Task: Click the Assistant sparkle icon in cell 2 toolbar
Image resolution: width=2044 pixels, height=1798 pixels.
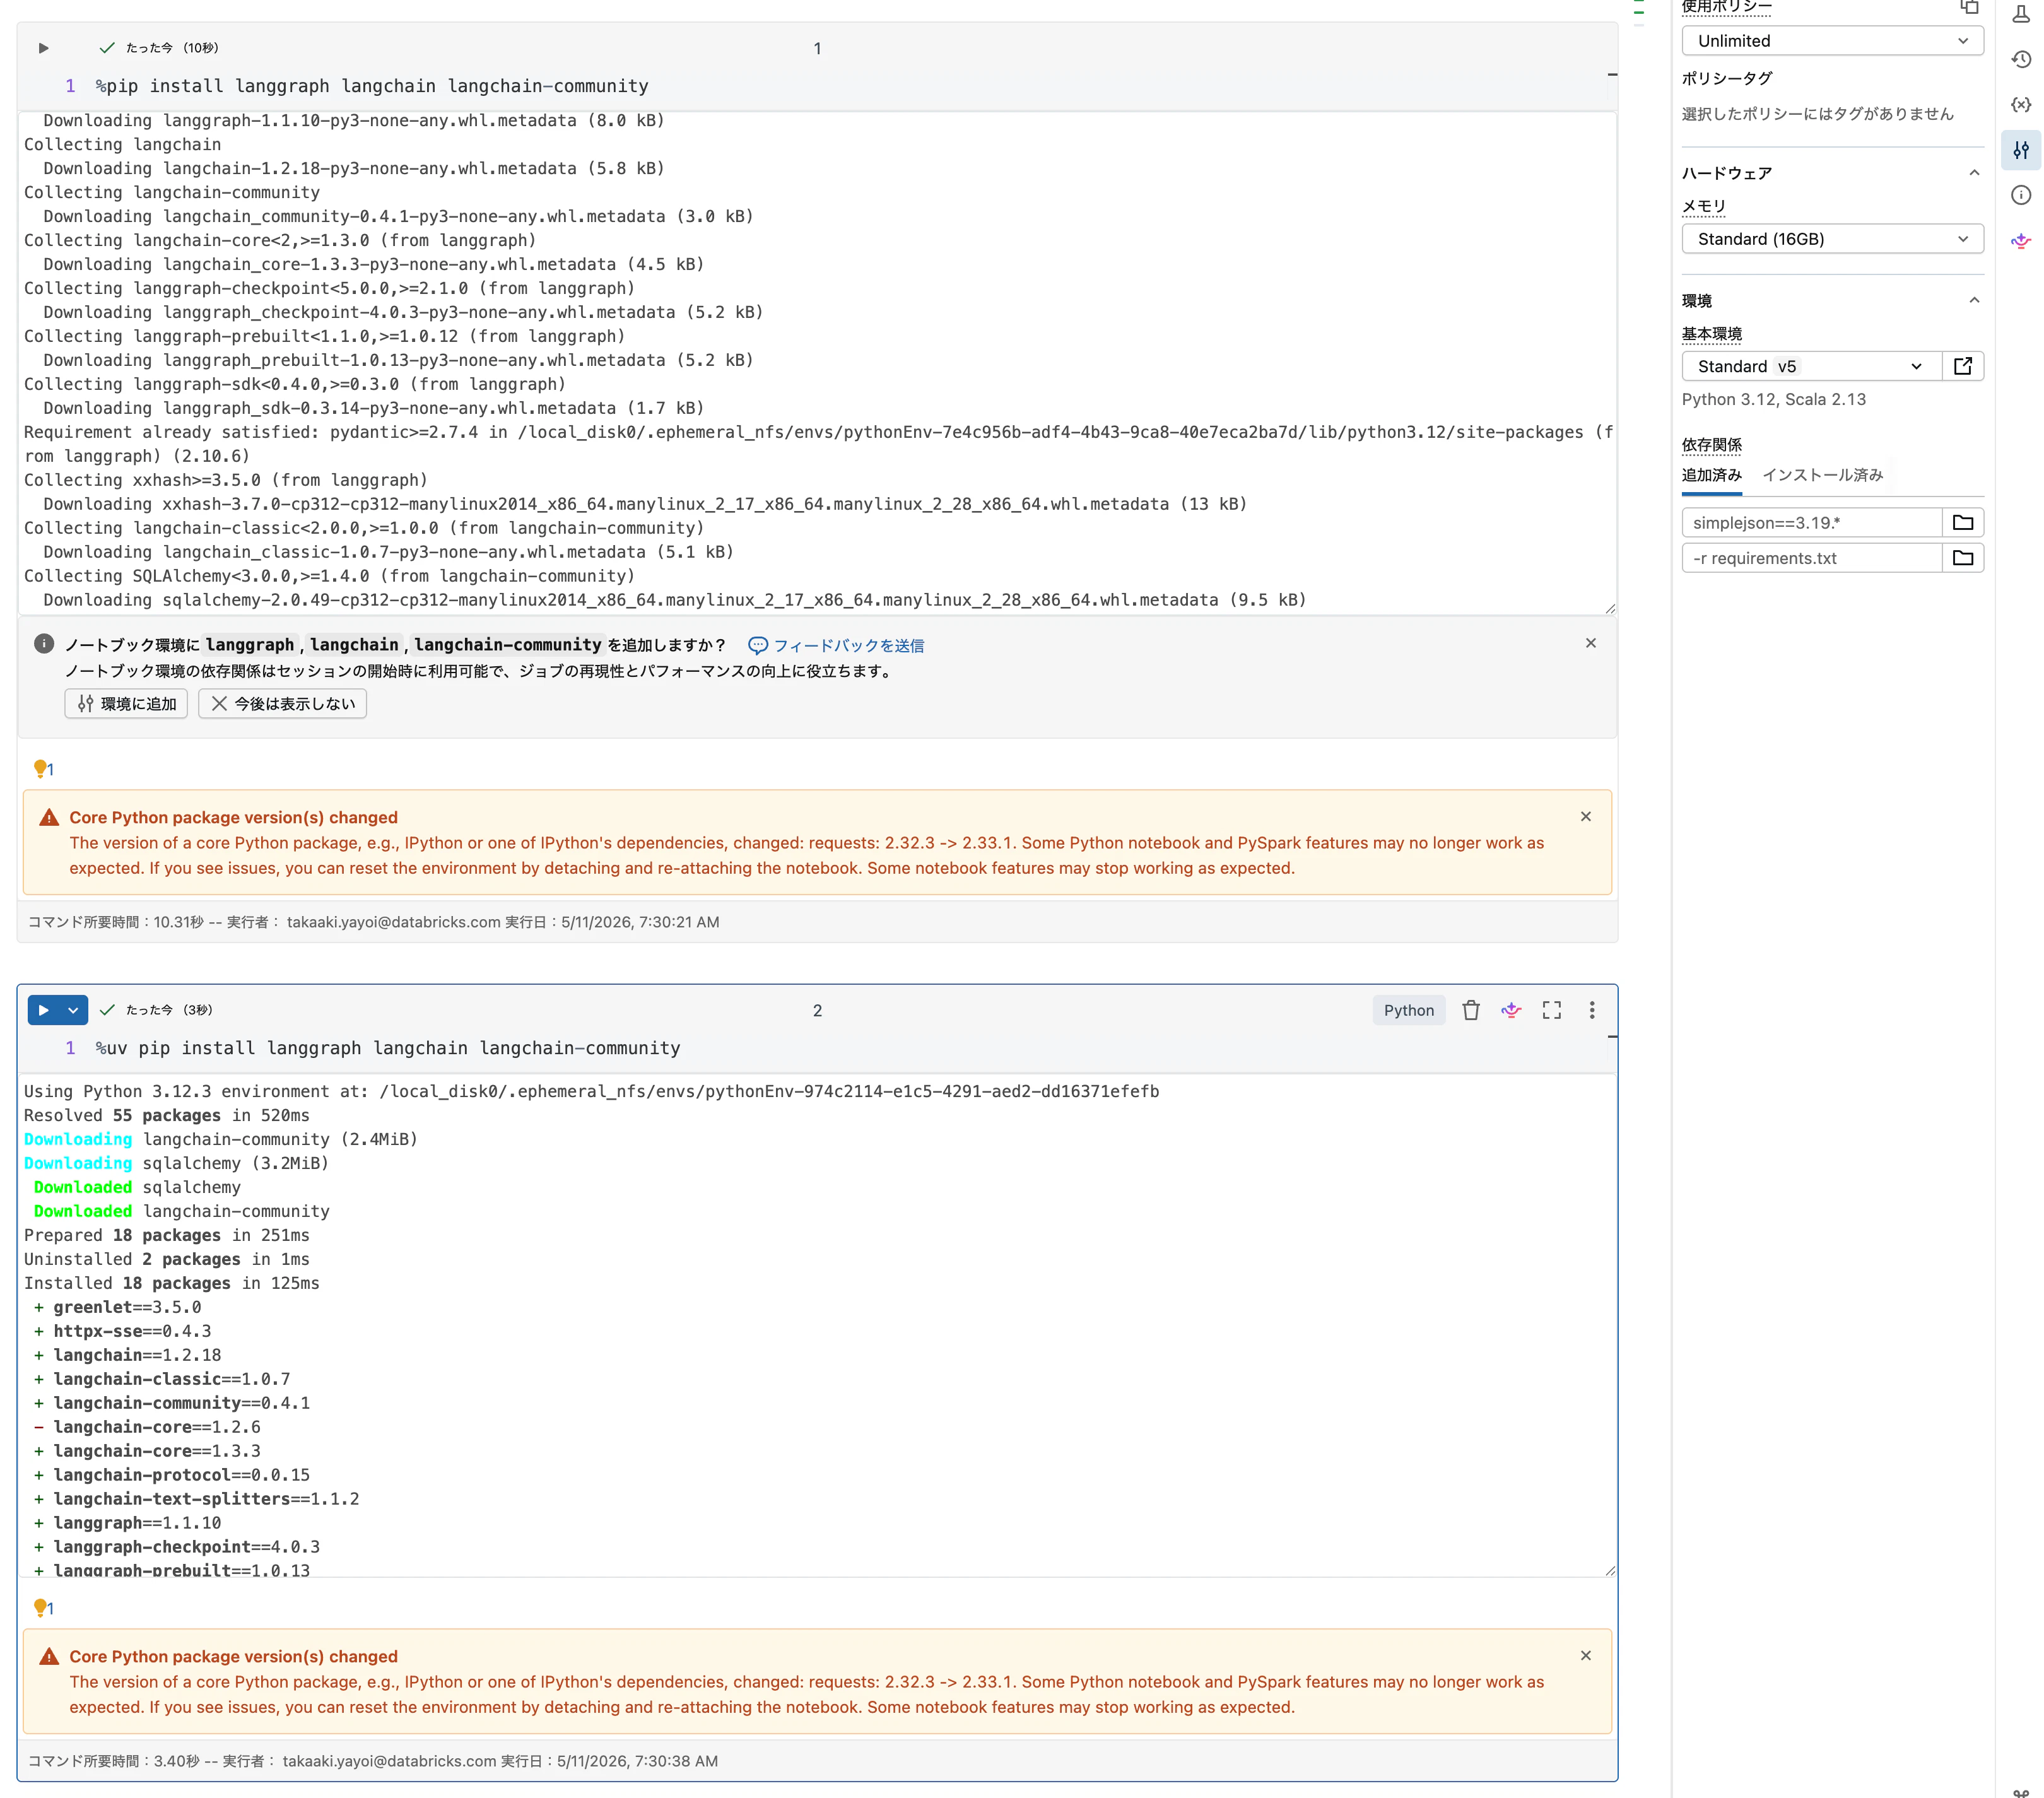Action: pyautogui.click(x=1511, y=1010)
